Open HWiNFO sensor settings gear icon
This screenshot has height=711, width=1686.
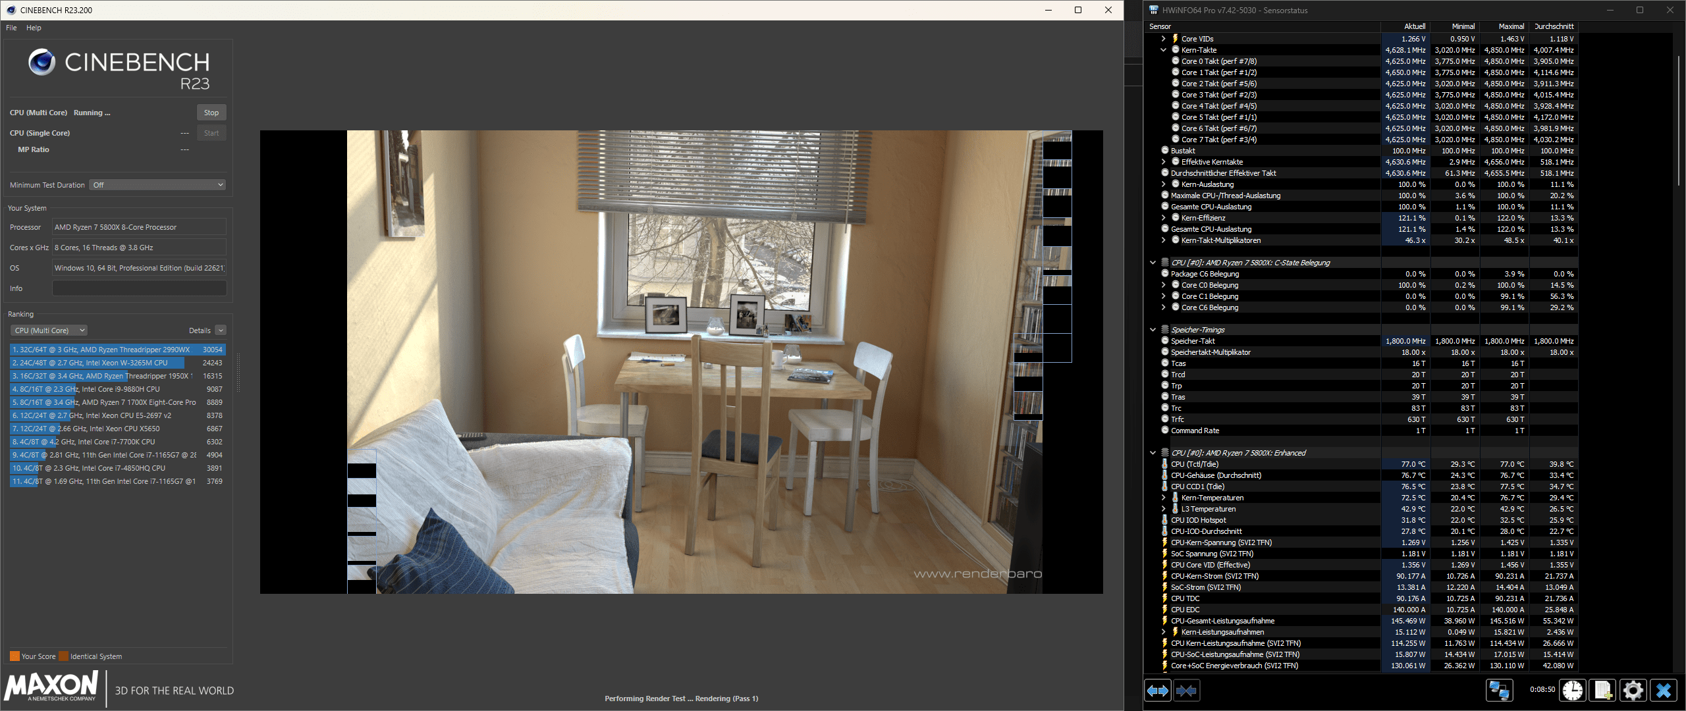[x=1633, y=690]
